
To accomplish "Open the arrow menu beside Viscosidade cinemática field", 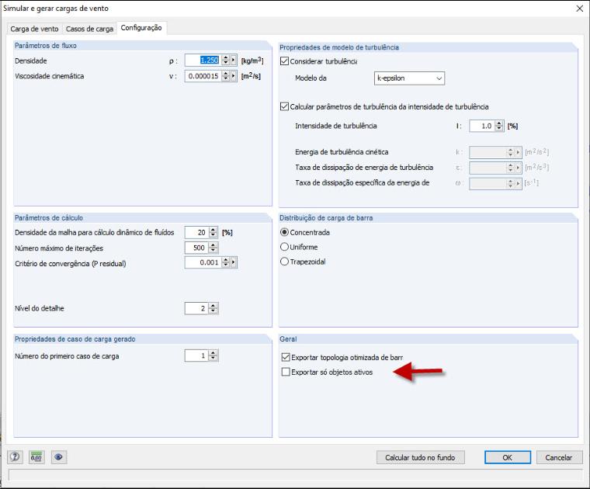I will click(234, 76).
